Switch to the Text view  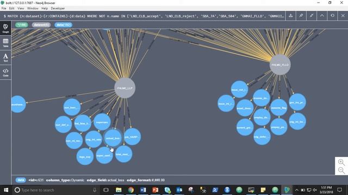tap(5, 57)
